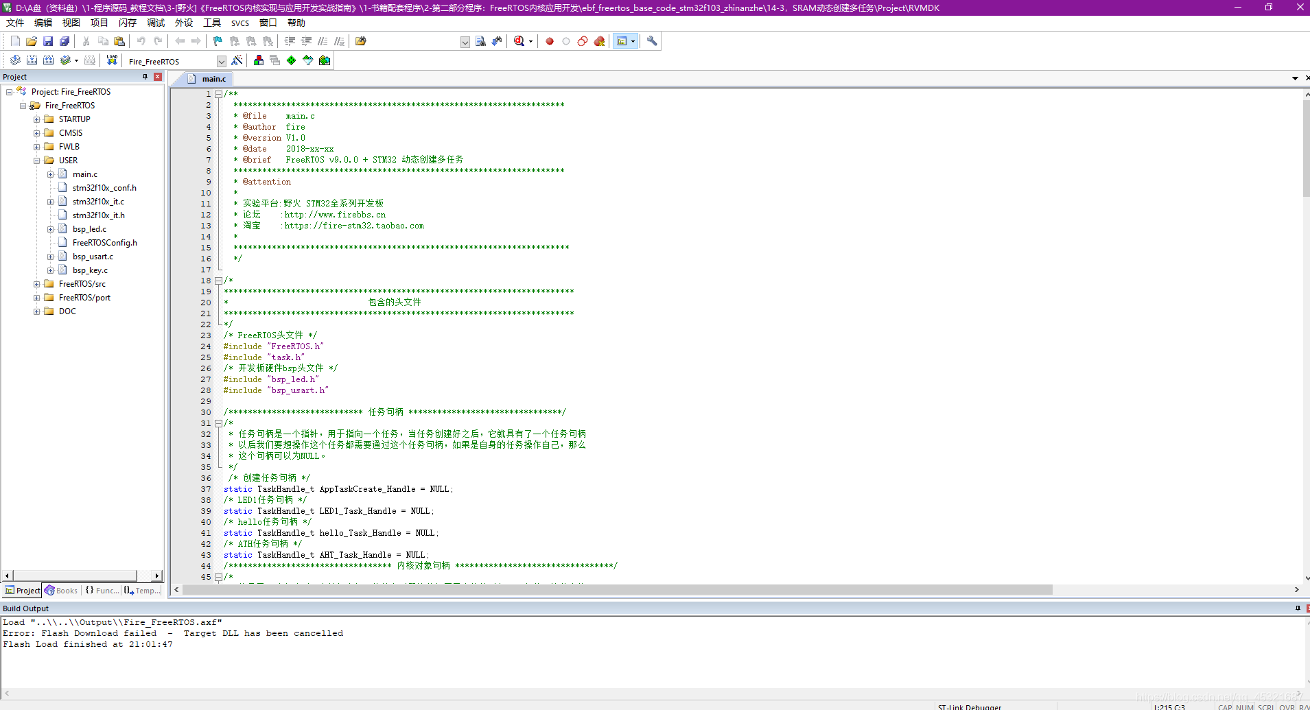Screen dimensions: 1310x710
Task: Open the debug session dropdown arrow
Action: click(x=530, y=42)
